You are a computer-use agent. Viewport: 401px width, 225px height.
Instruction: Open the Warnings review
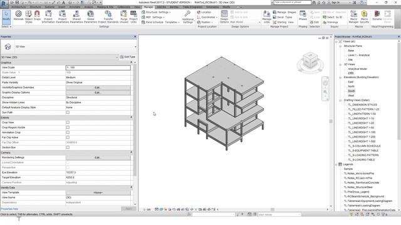click(330, 22)
